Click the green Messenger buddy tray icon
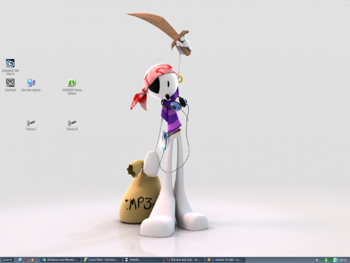The width and height of the screenshot is (350, 263). (327, 260)
